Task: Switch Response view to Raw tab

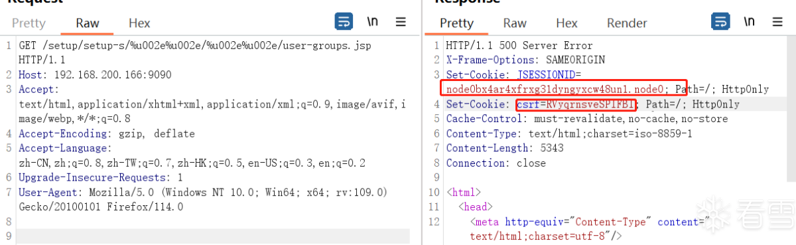Action: [515, 23]
